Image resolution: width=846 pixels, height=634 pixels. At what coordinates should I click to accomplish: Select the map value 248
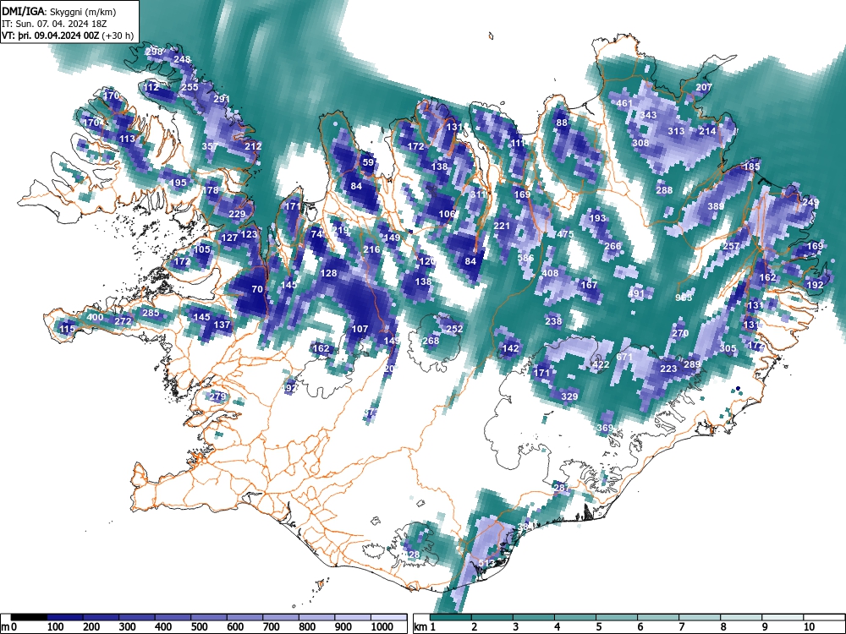(x=183, y=59)
